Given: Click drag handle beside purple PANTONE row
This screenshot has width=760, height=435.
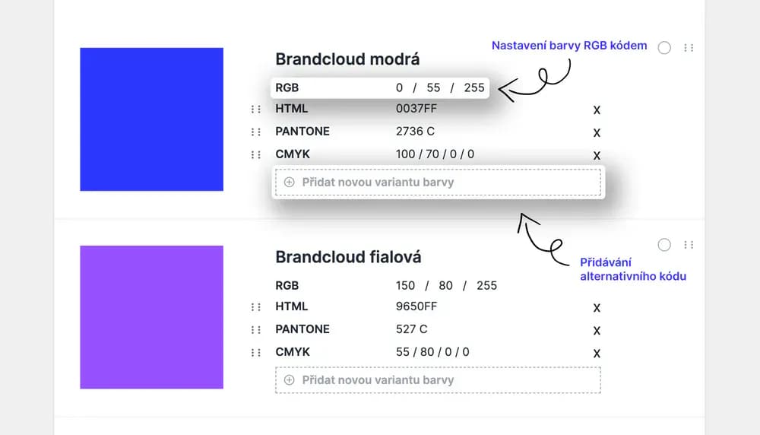Looking at the screenshot, I should 255,330.
